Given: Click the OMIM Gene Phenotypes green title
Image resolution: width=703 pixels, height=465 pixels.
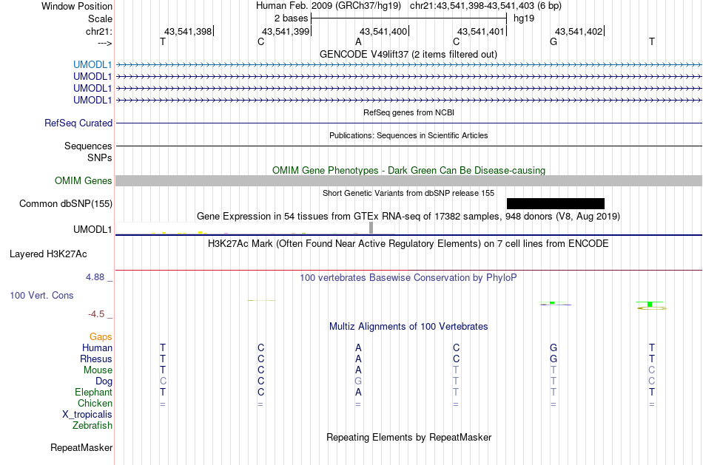Looking at the screenshot, I should [409, 171].
